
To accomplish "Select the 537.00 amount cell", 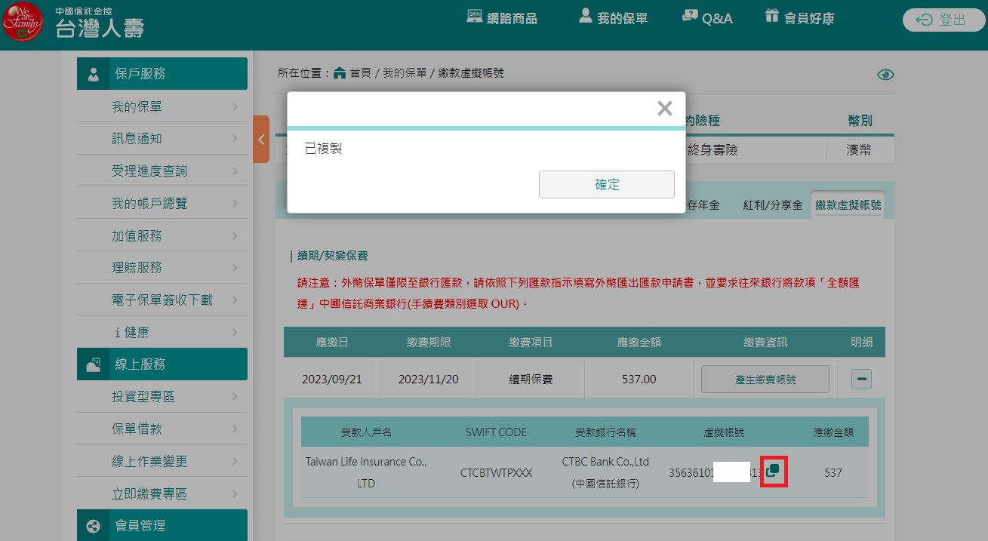I will pos(639,380).
